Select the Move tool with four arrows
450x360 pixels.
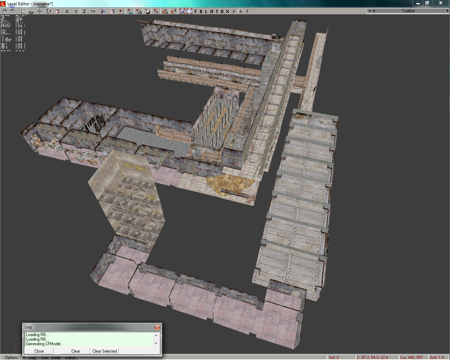tap(40, 11)
